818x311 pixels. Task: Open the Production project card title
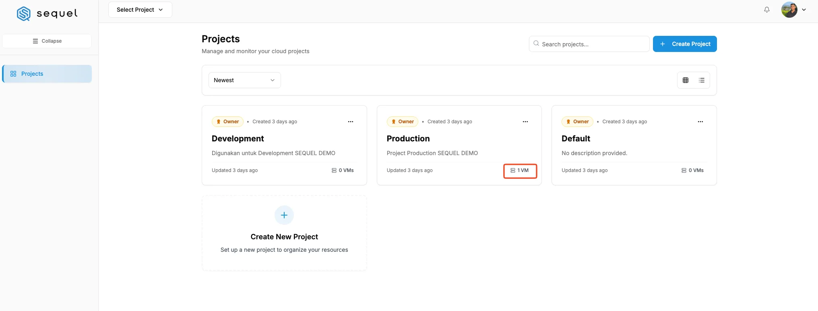point(408,139)
